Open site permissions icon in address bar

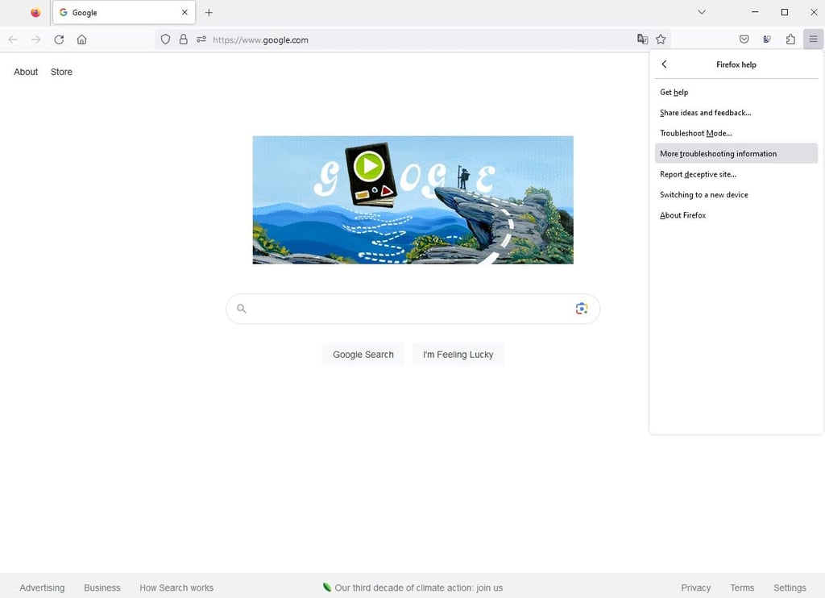click(201, 39)
